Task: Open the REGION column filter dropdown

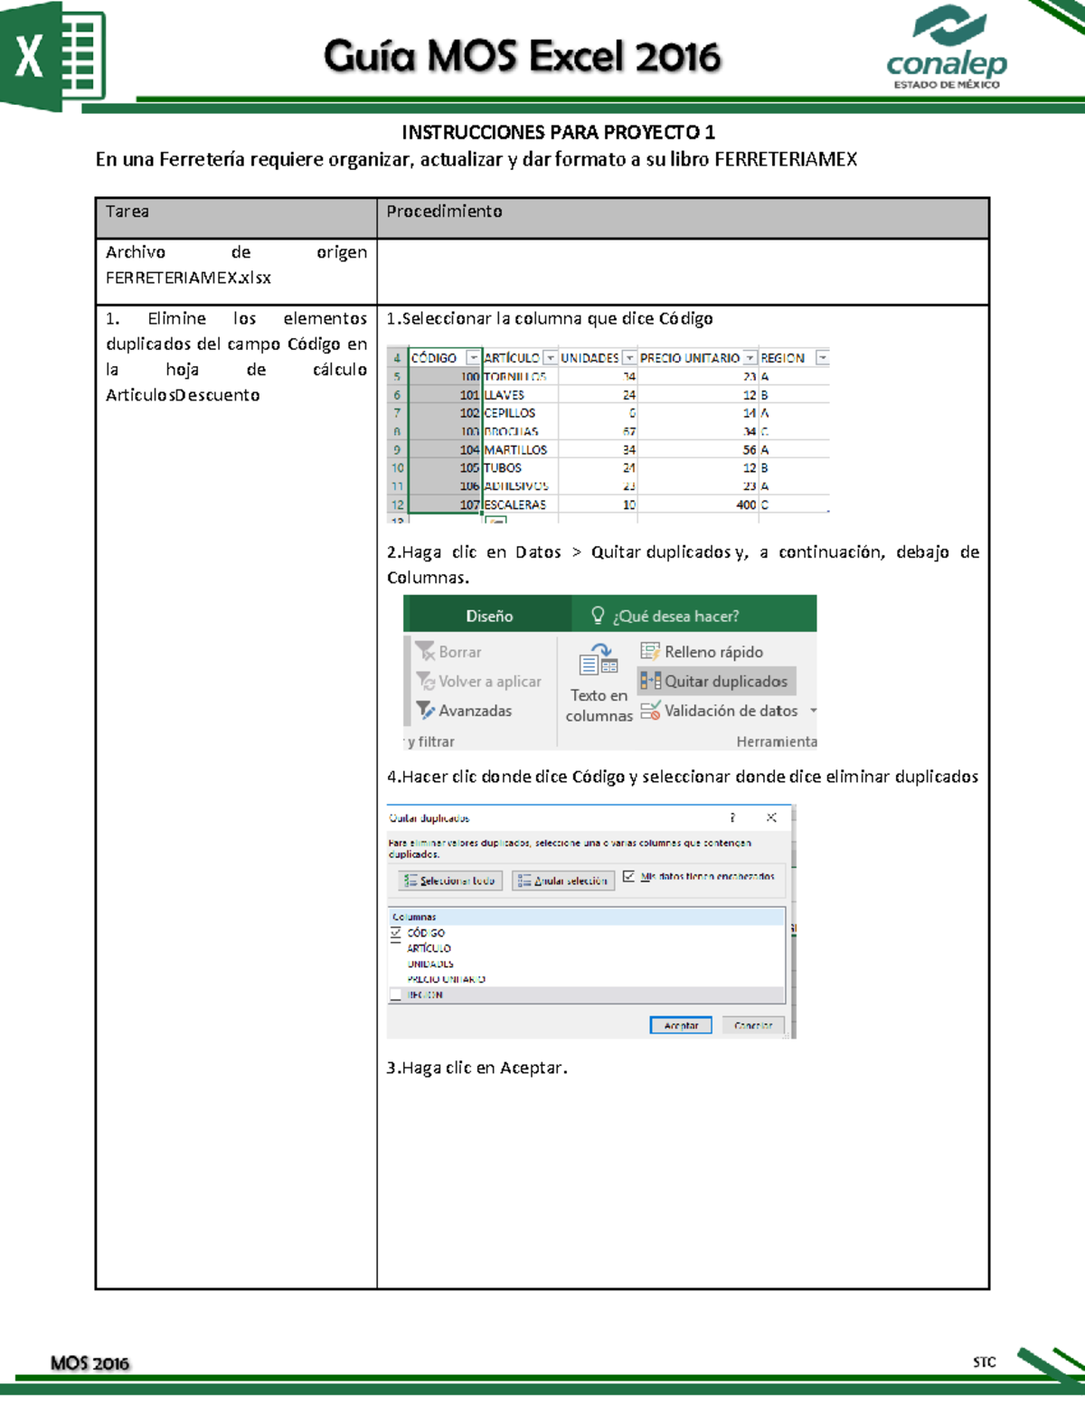Action: pyautogui.click(x=822, y=358)
